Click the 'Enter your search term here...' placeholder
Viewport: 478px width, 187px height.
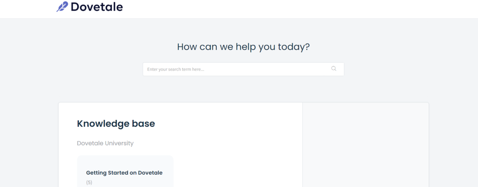point(176,69)
